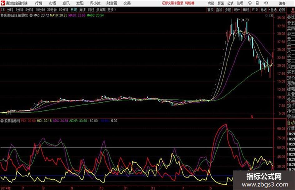Screen dimensions: 295x190
Task: Switch to the 15分钟 period tab
Action: (40, 10)
